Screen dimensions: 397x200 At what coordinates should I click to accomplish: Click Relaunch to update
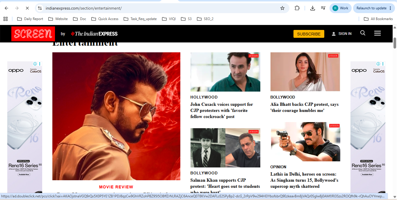(x=373, y=8)
